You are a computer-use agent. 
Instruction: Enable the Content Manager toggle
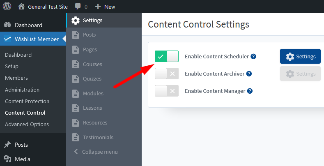[x=167, y=91]
